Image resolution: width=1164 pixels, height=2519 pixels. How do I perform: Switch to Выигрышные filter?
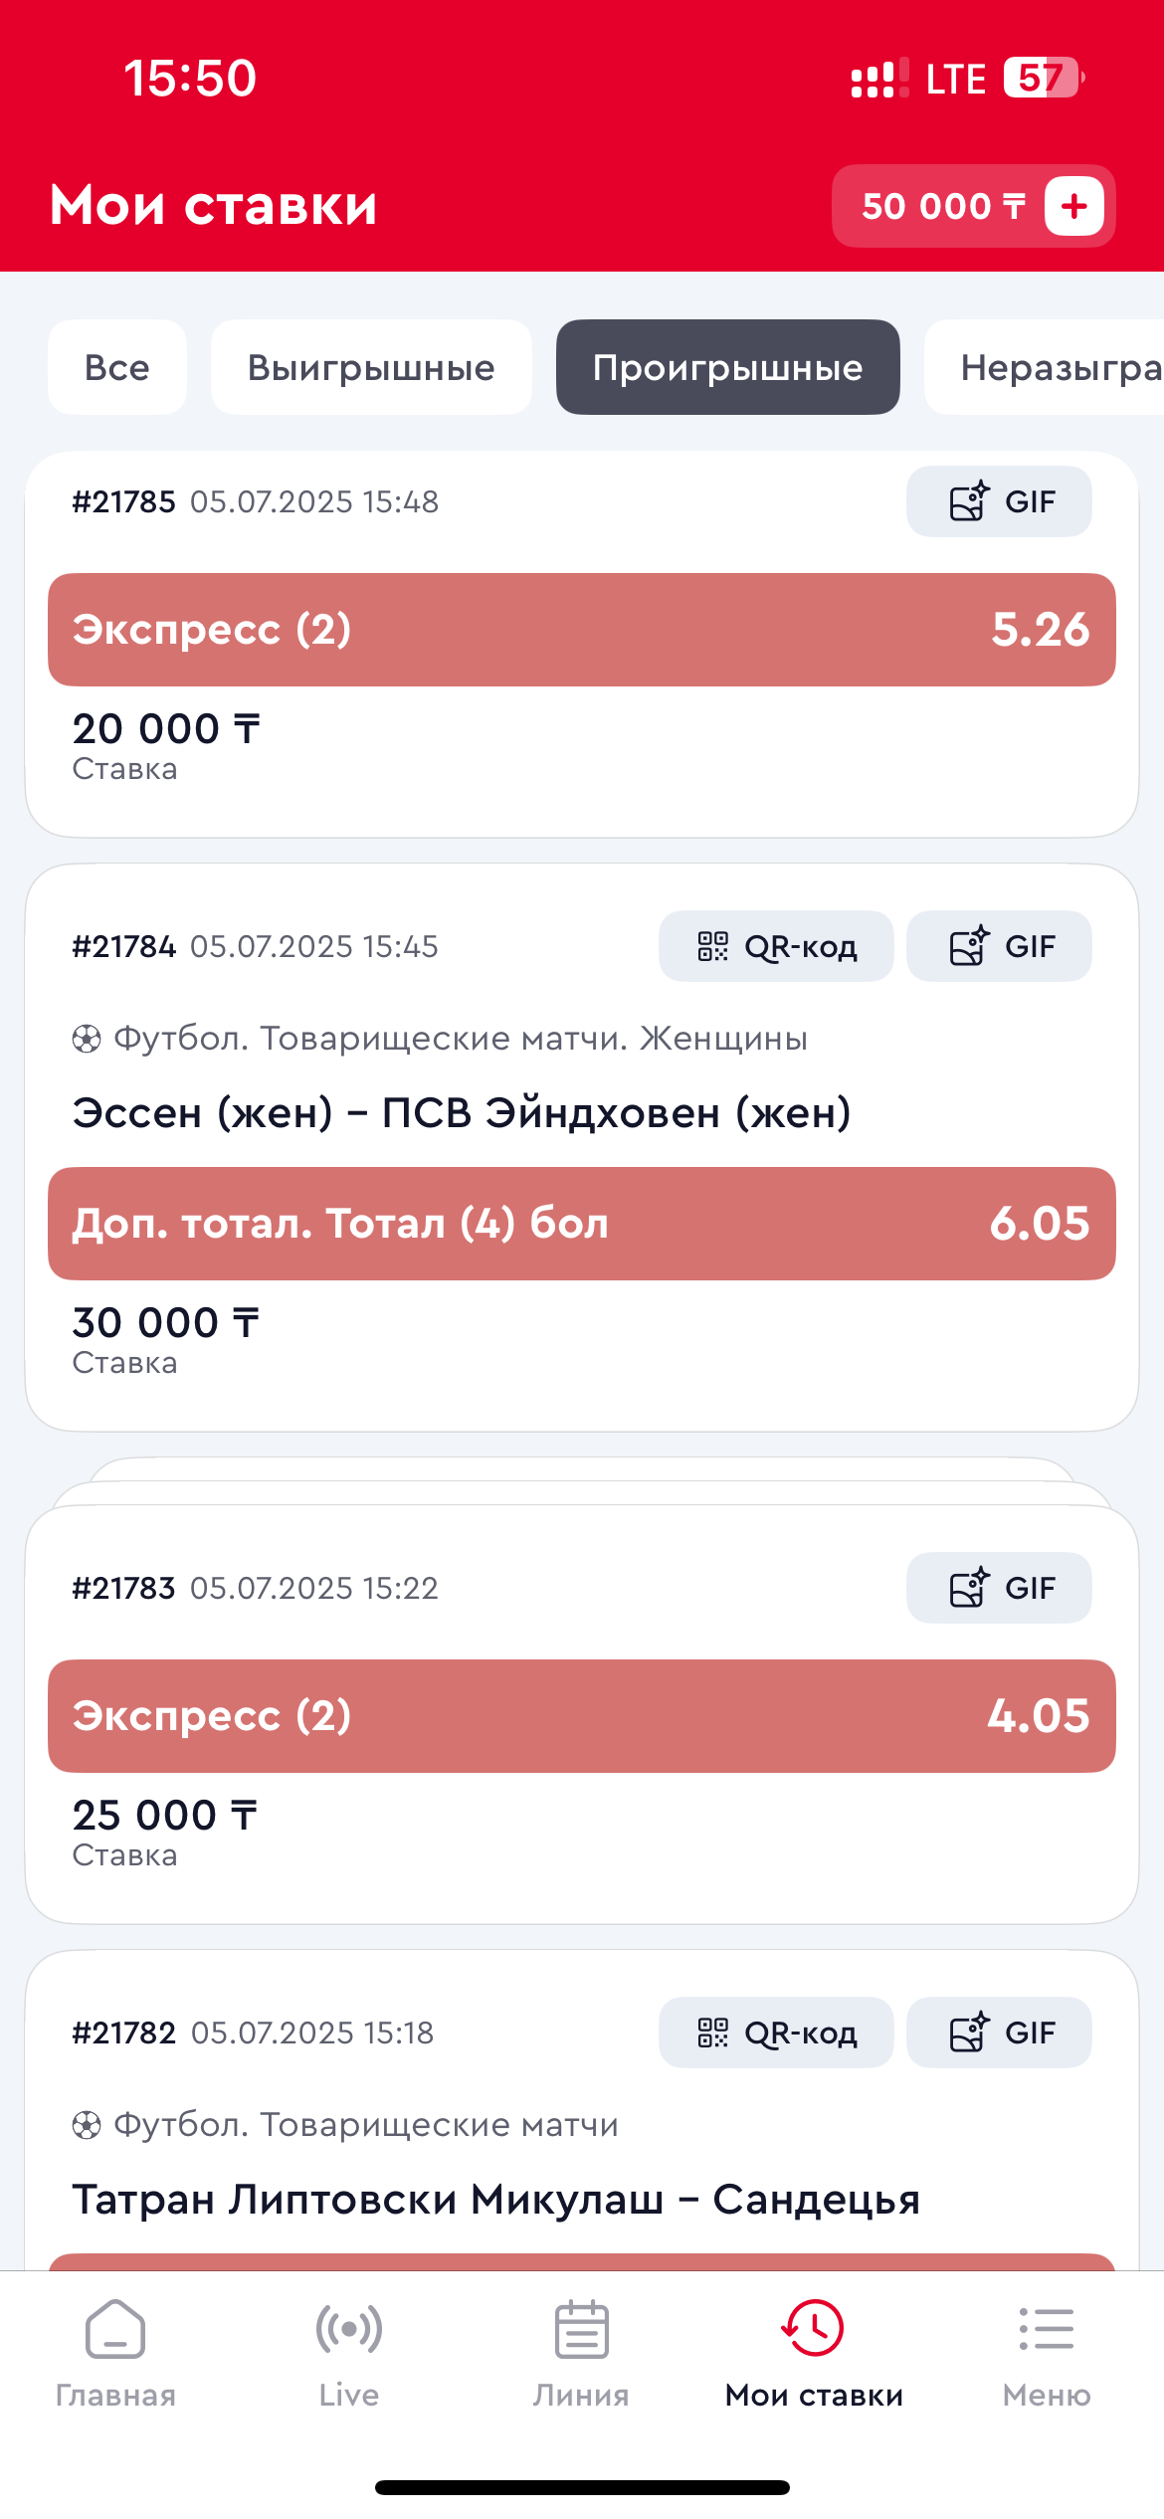click(x=371, y=367)
